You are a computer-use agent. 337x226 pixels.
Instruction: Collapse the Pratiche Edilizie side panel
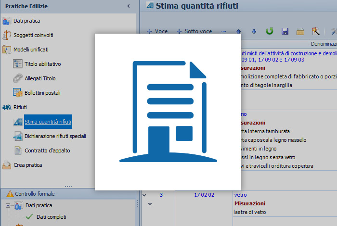click(129, 6)
